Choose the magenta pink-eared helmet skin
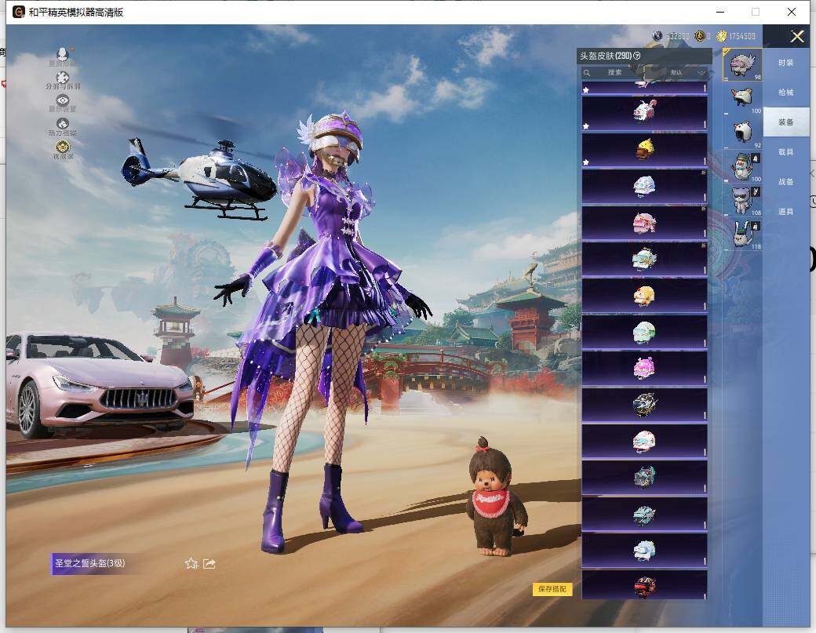816x633 pixels. pyautogui.click(x=644, y=368)
